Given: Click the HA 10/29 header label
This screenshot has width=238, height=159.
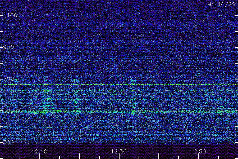Looking at the screenshot, I should click(221, 5).
